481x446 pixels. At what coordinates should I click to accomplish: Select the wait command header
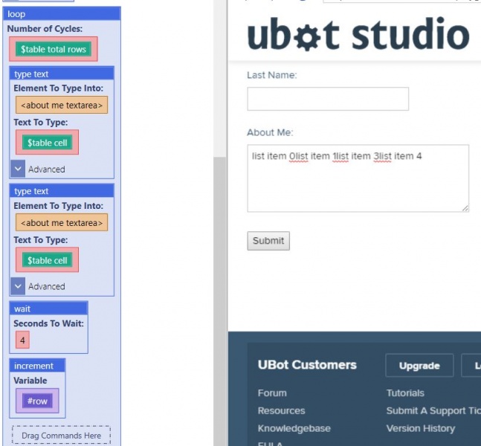(49, 308)
